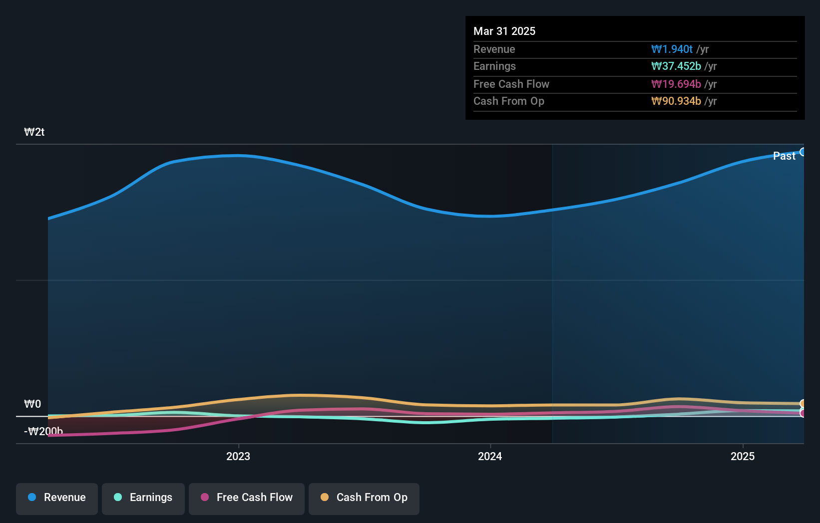Toggle the Revenue series legend button
The width and height of the screenshot is (820, 523).
(57, 499)
